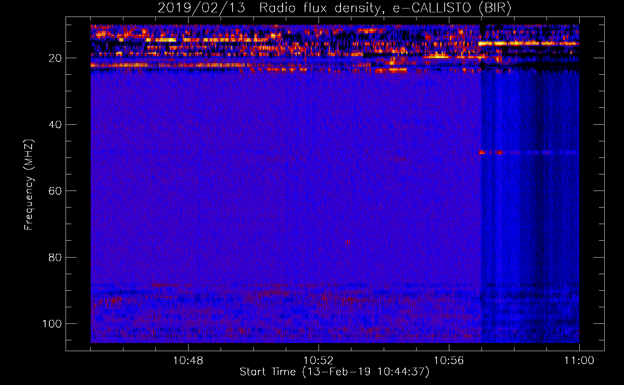Screen dimensions: 624x385
Task: Click the 40 MHz frequency tick label
Action: (55, 125)
